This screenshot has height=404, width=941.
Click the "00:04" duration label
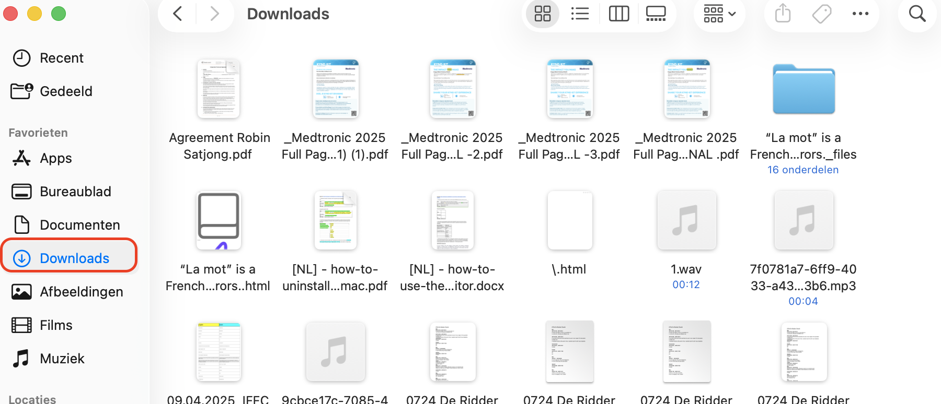(x=803, y=301)
